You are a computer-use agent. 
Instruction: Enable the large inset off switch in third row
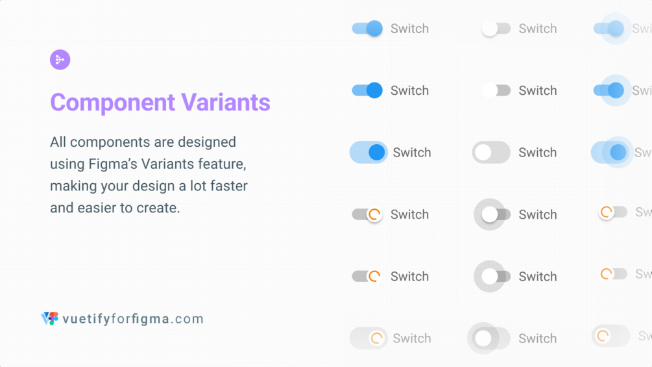[x=491, y=153]
